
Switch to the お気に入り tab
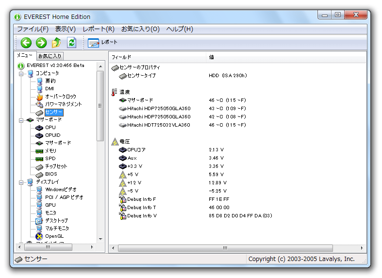(x=50, y=56)
